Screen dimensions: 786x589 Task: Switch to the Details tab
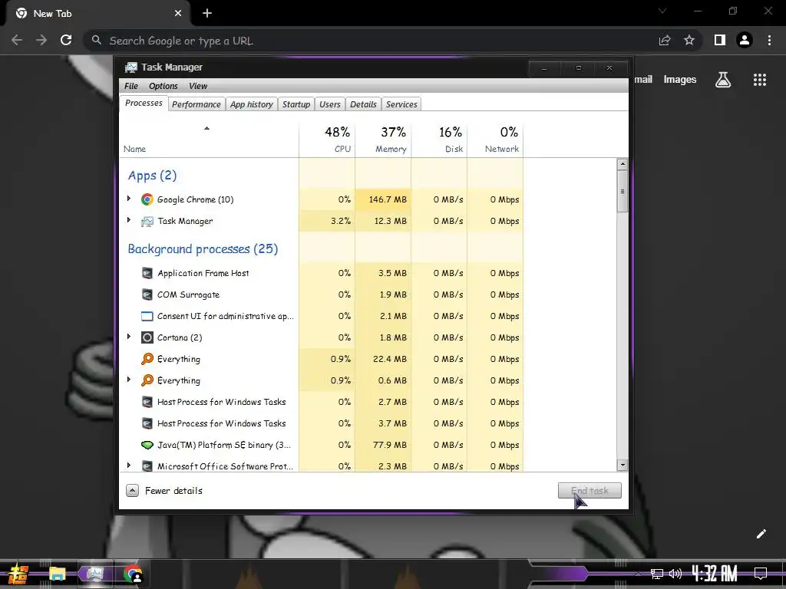pos(363,104)
